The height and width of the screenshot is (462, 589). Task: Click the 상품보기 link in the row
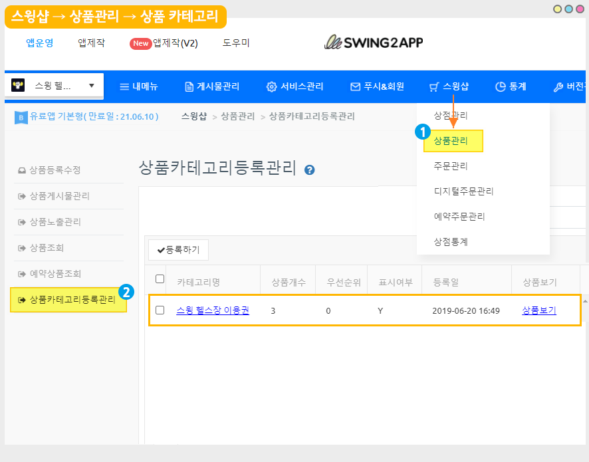tap(539, 310)
